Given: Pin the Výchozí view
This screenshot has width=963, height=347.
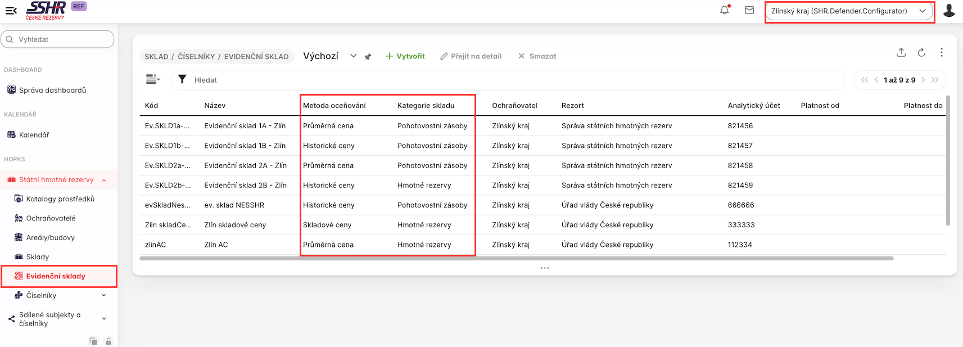Looking at the screenshot, I should coord(368,57).
